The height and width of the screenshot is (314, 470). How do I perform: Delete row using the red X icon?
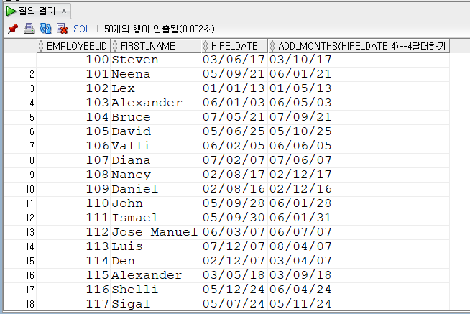click(63, 29)
